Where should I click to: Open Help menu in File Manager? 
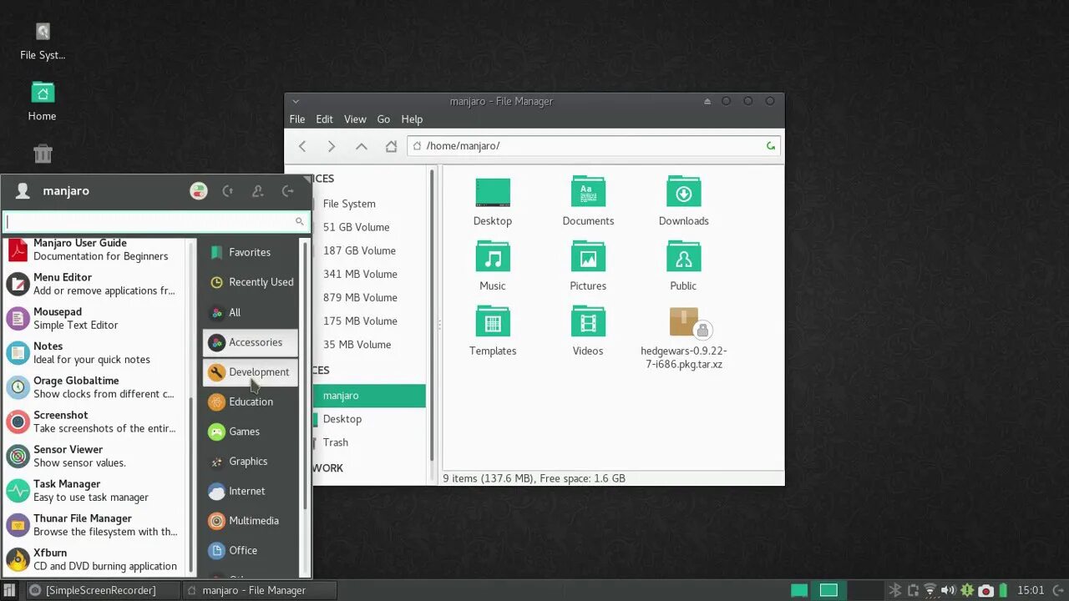point(412,119)
